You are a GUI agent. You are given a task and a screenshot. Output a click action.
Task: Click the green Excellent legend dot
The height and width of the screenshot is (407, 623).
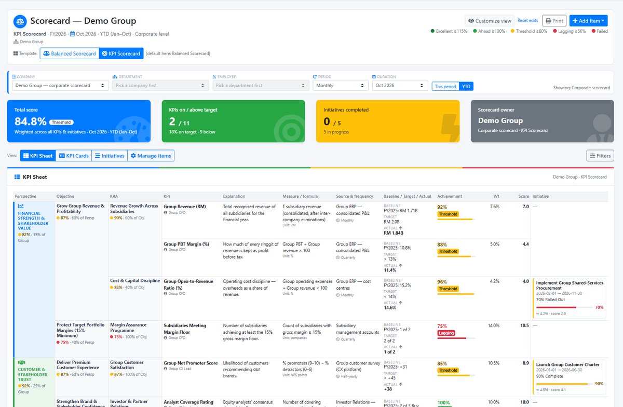[x=433, y=31]
